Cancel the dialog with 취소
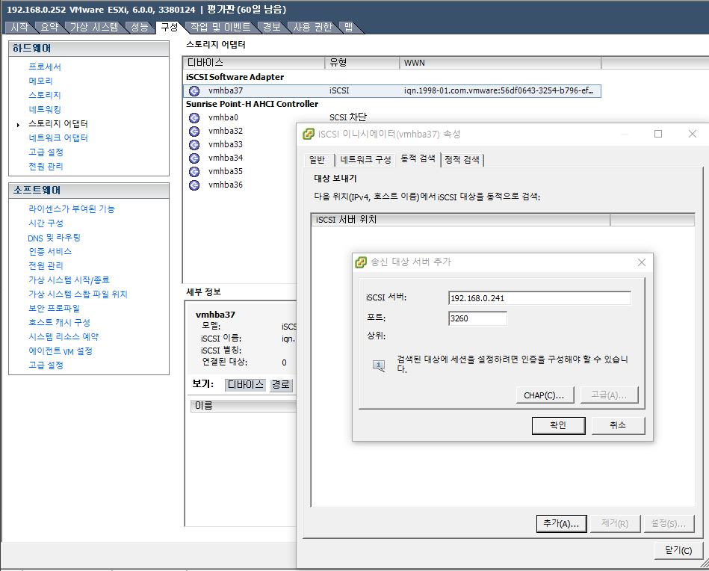709x571 pixels. 618,425
